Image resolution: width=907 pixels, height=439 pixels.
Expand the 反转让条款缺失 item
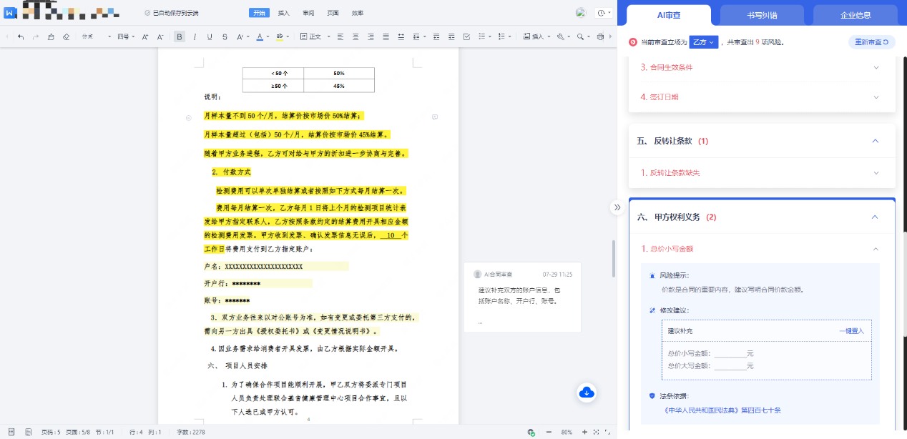tap(876, 173)
